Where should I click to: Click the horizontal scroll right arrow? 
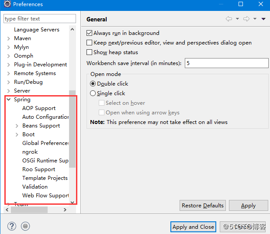point(65,210)
